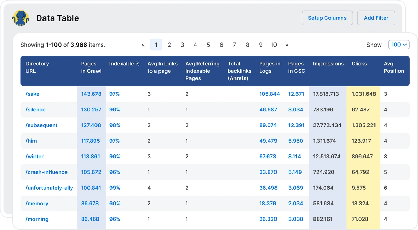The image size is (418, 230).
Task: Click the Impressions column header
Action: 328,64
